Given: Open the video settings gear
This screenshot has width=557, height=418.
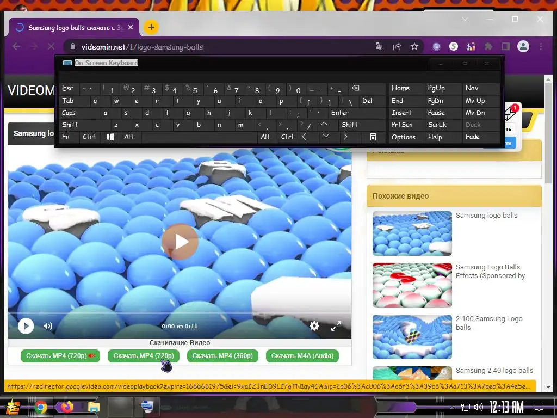Looking at the screenshot, I should click(x=314, y=326).
